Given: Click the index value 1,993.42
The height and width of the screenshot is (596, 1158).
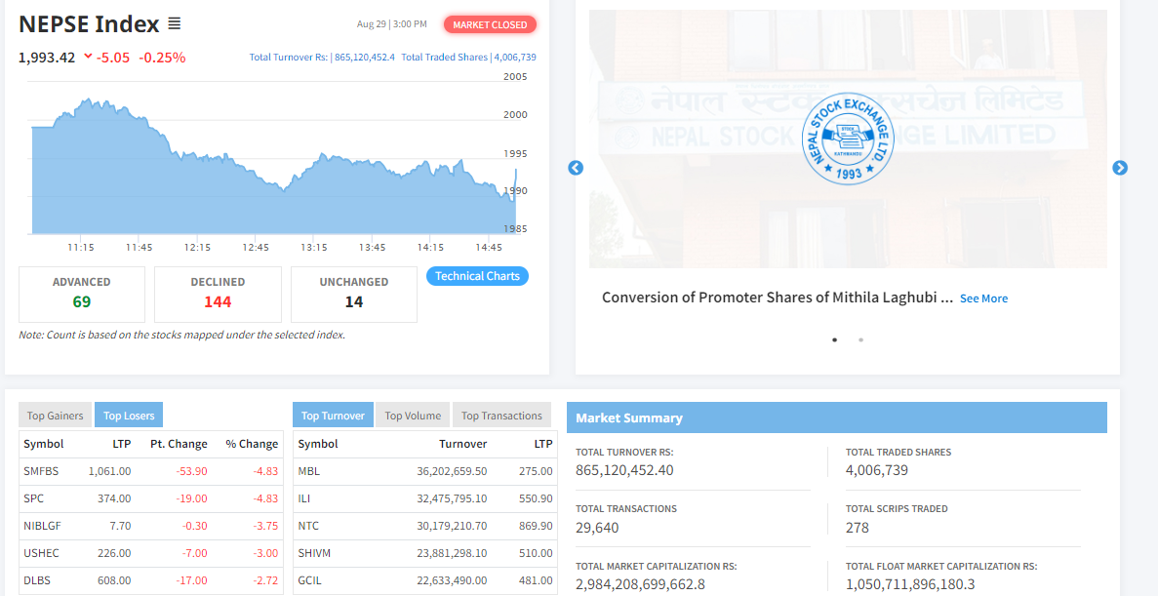Looking at the screenshot, I should click(47, 58).
